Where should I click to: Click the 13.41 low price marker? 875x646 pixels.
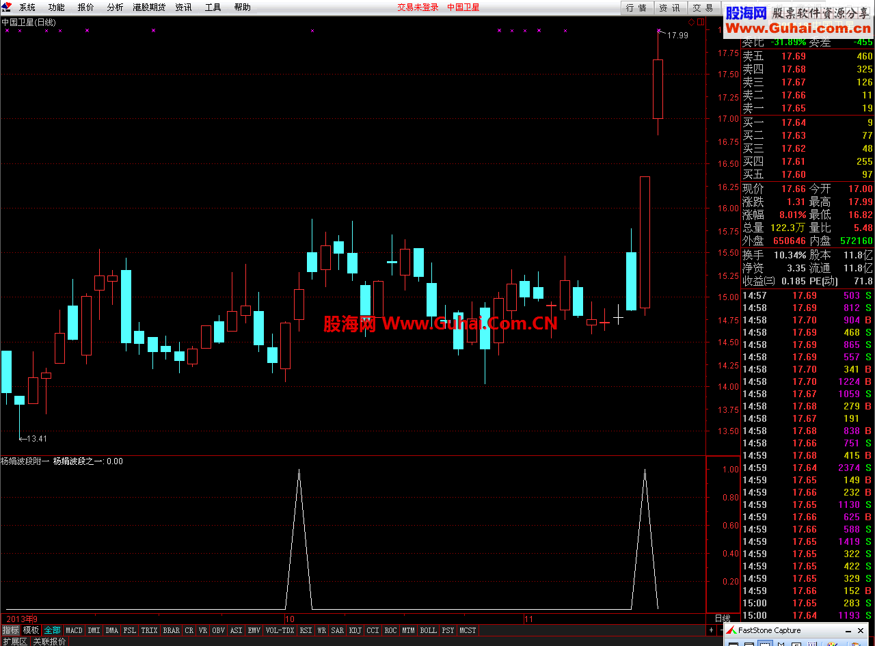(36, 438)
